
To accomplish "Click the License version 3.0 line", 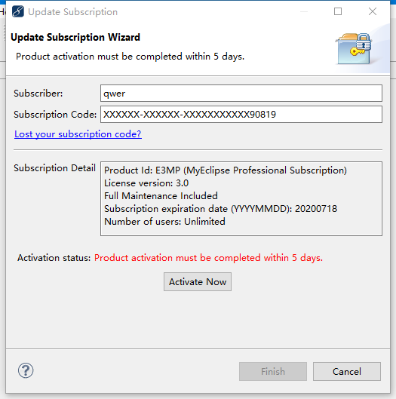I will pos(146,183).
